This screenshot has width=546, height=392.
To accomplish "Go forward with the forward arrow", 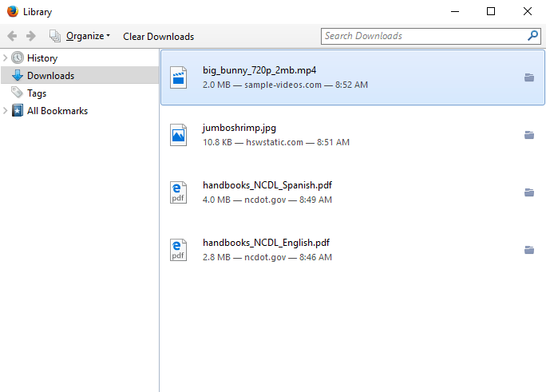I will (31, 36).
